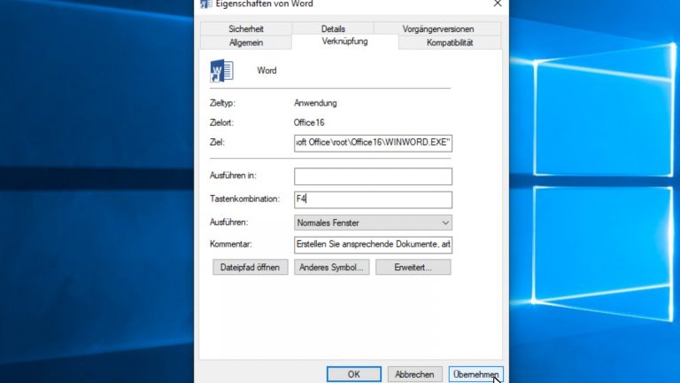The height and width of the screenshot is (383, 680).
Task: Close the Eigenschaften von Word dialog
Action: pyautogui.click(x=497, y=4)
